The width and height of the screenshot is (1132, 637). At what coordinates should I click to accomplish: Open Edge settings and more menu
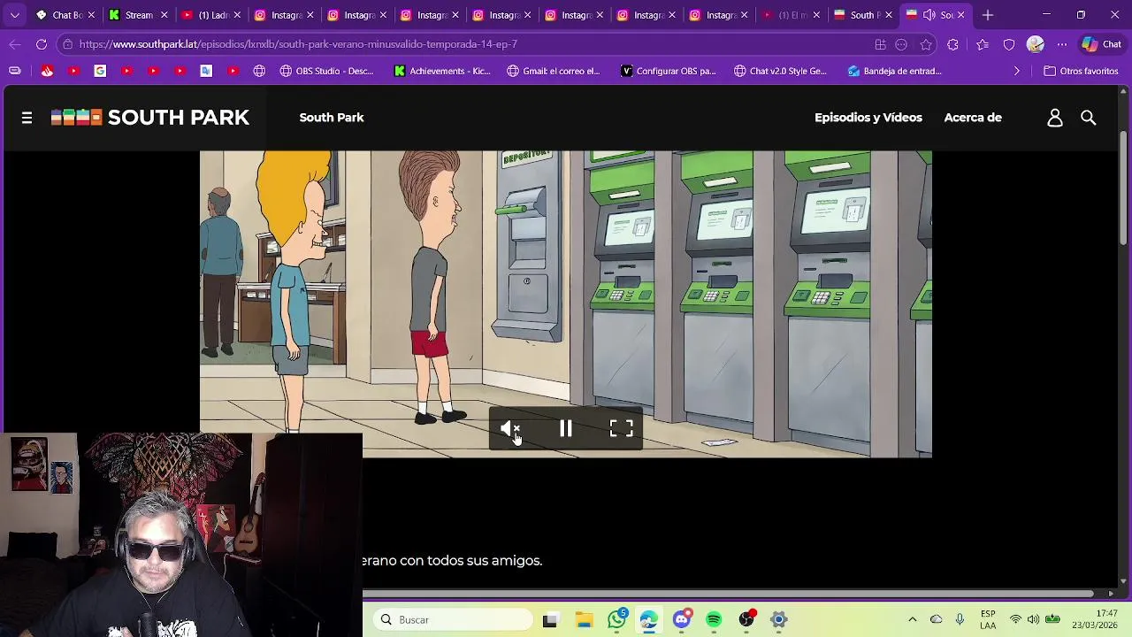[x=1062, y=44]
